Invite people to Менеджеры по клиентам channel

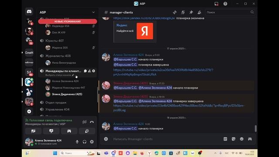(x=89, y=71)
